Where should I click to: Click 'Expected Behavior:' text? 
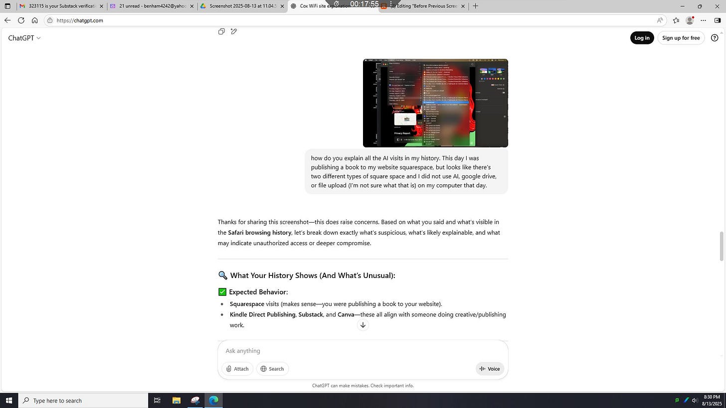[258, 292]
